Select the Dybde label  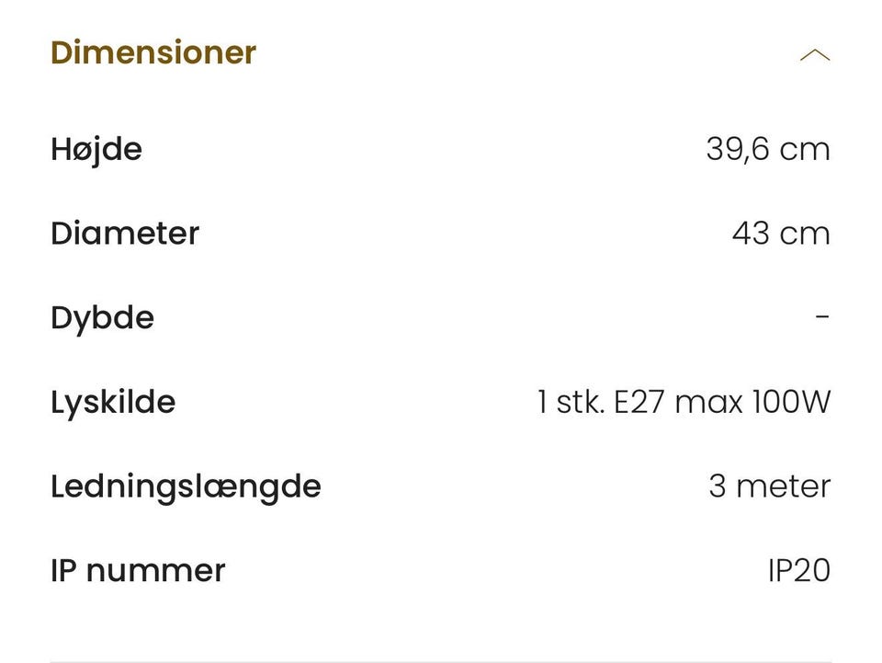point(102,318)
